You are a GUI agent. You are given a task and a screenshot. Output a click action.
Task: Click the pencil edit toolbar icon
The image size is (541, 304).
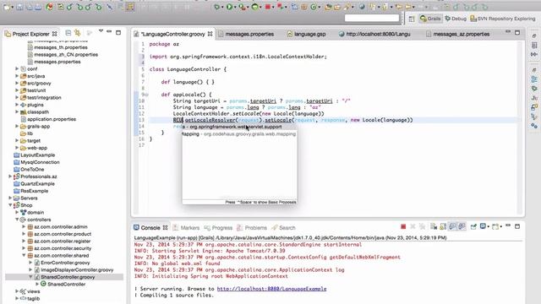[x=110, y=7]
